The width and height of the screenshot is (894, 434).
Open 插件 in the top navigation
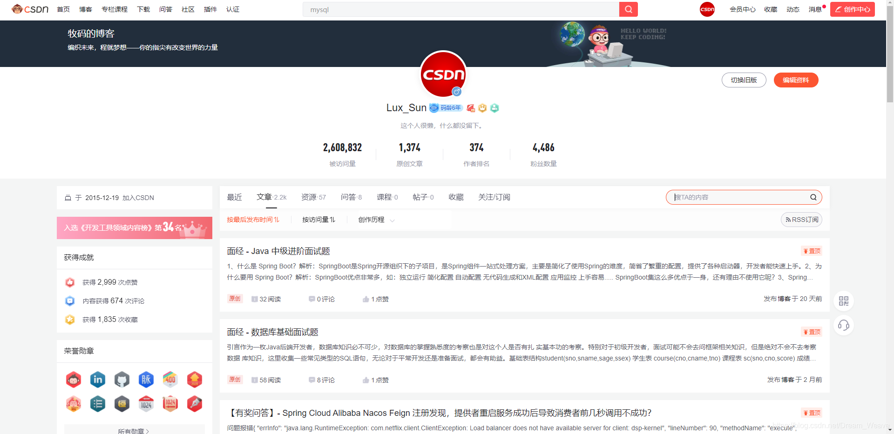210,9
